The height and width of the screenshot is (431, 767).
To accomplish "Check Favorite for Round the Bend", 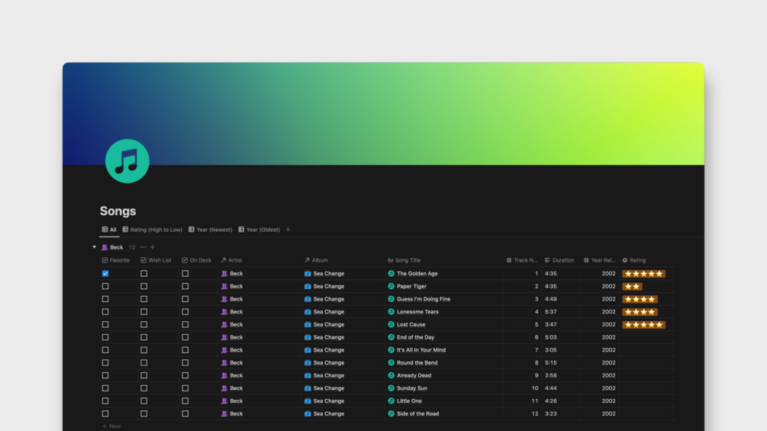I will (x=105, y=362).
